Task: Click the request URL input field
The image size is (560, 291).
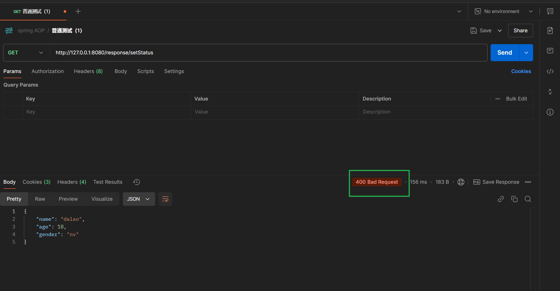Action: pyautogui.click(x=269, y=53)
